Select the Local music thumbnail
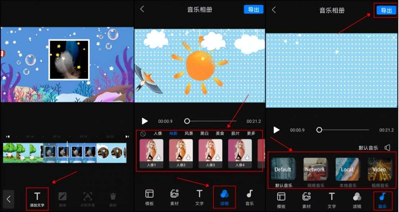399x212 pixels. pyautogui.click(x=347, y=168)
